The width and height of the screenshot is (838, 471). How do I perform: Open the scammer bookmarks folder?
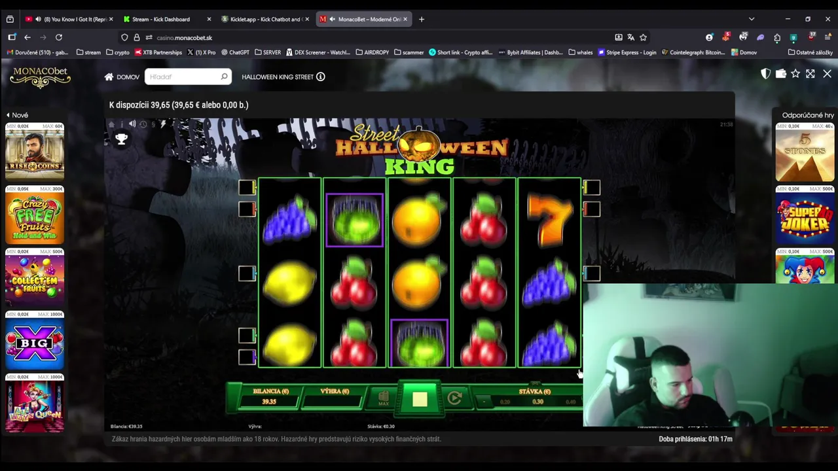point(409,52)
